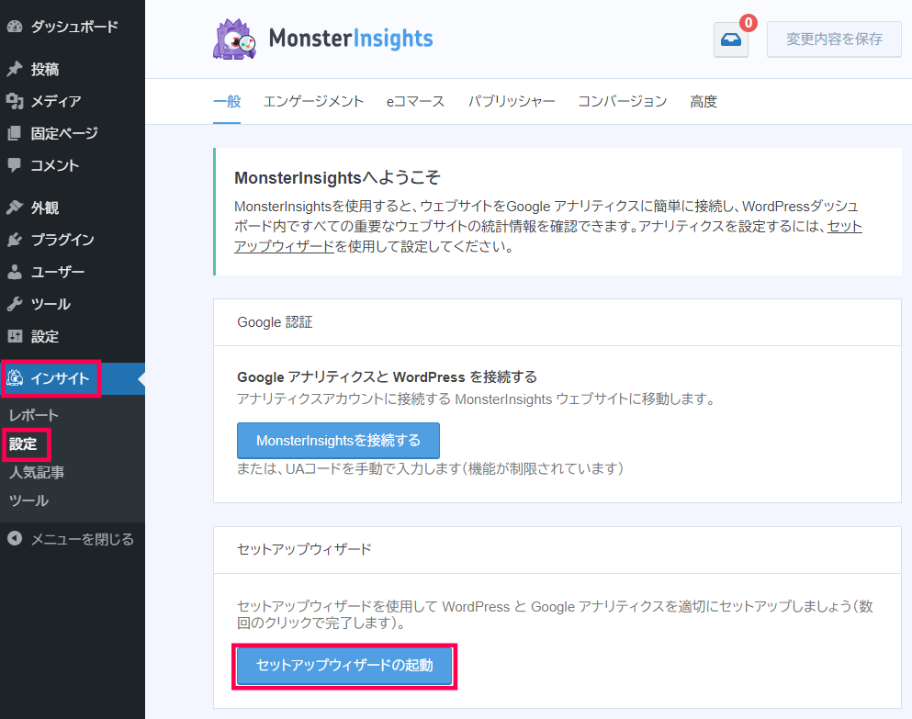Click the pushpin icon beside 投稿
The height and width of the screenshot is (719, 912).
[x=15, y=69]
